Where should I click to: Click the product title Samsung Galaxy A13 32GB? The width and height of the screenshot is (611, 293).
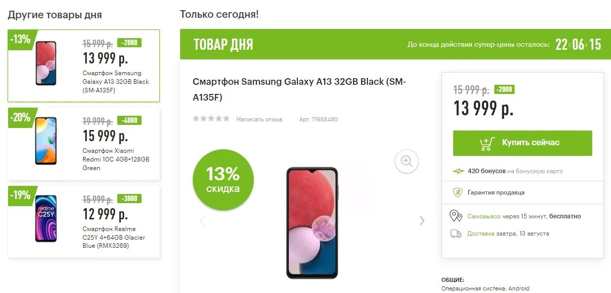[x=299, y=89]
